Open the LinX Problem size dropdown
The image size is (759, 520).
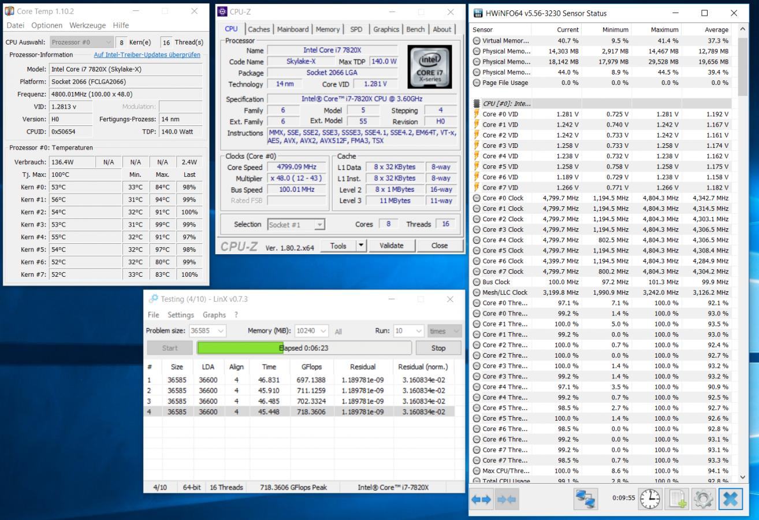coord(208,331)
